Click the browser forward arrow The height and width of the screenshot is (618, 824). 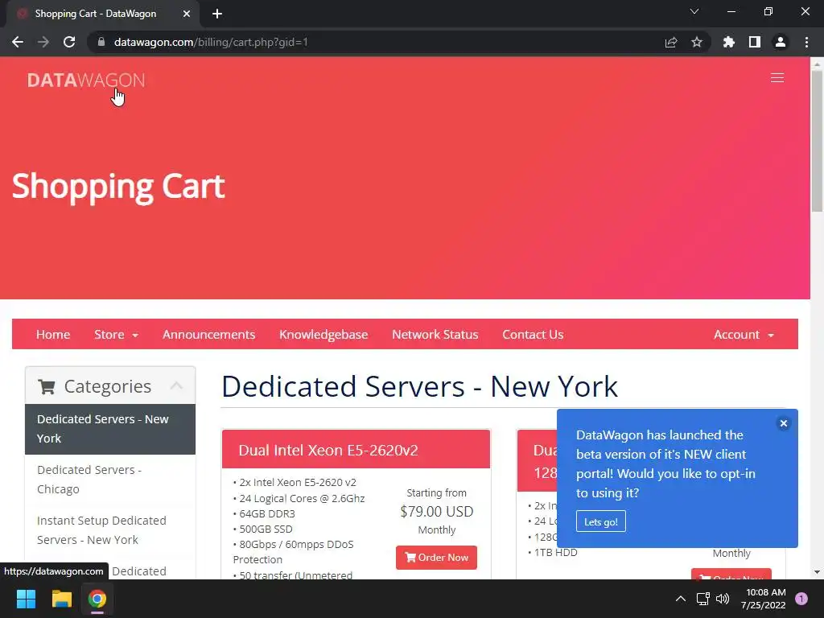coord(43,42)
